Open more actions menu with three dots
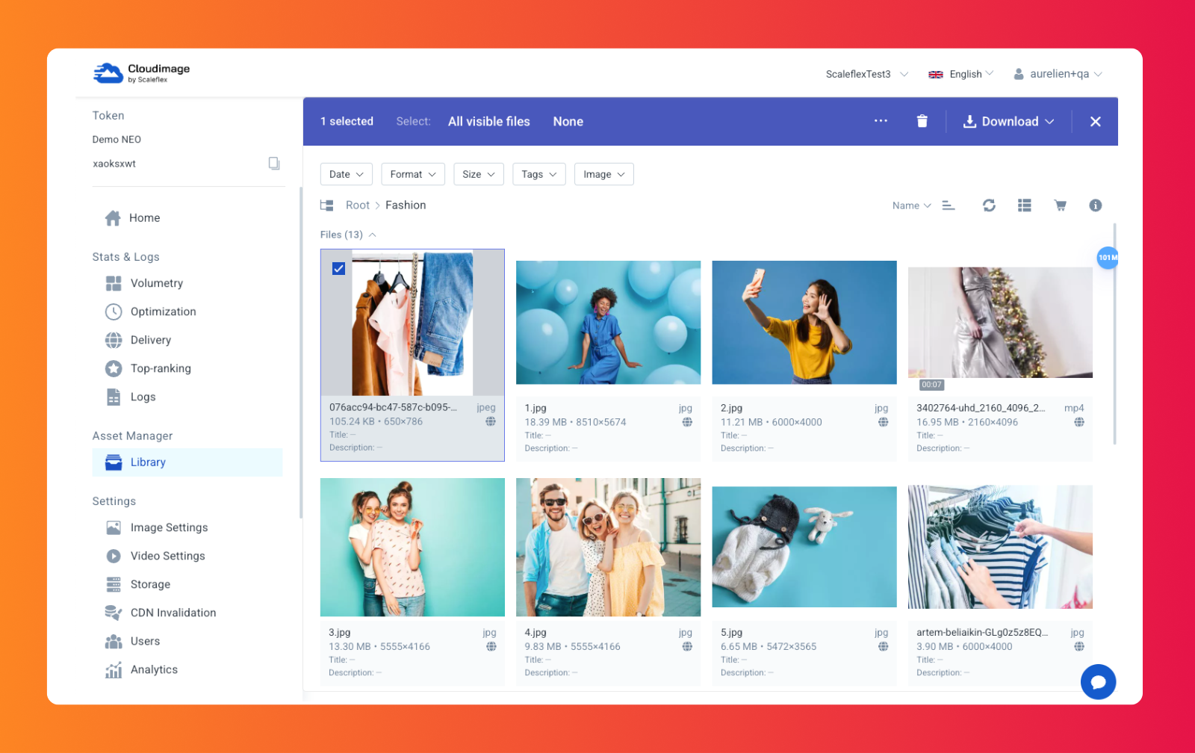This screenshot has width=1195, height=753. (x=880, y=121)
